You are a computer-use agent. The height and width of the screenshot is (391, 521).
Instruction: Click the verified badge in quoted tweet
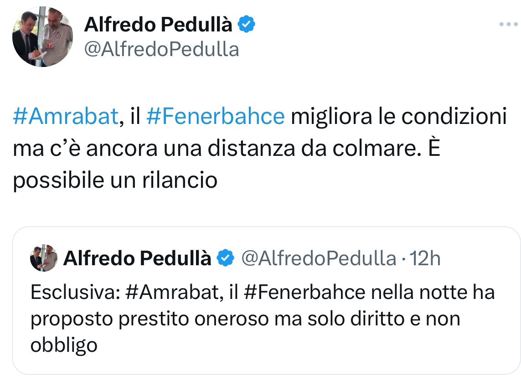[x=225, y=258]
